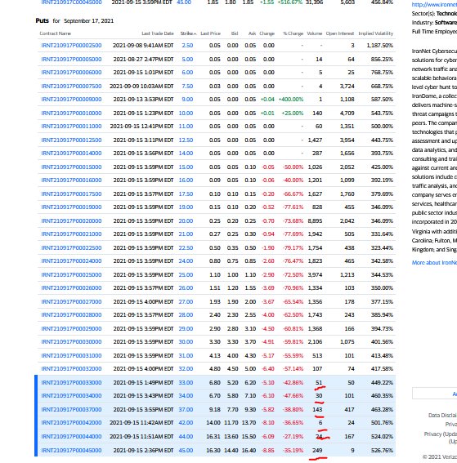
Task: Select volume cell showing 8,895
Action: [315, 220]
